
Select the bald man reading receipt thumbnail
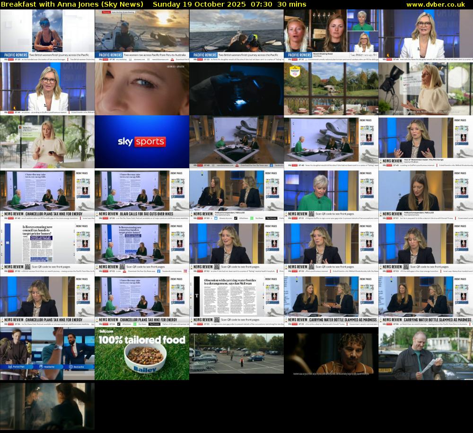click(x=425, y=354)
